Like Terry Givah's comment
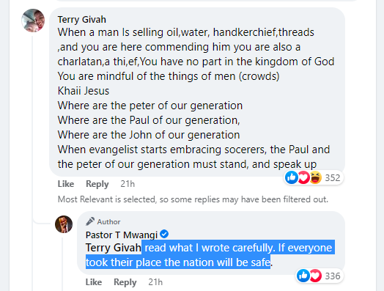The width and height of the screenshot is (384, 291). [66, 184]
